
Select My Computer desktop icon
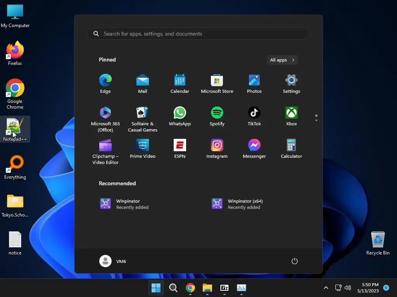[x=15, y=15]
